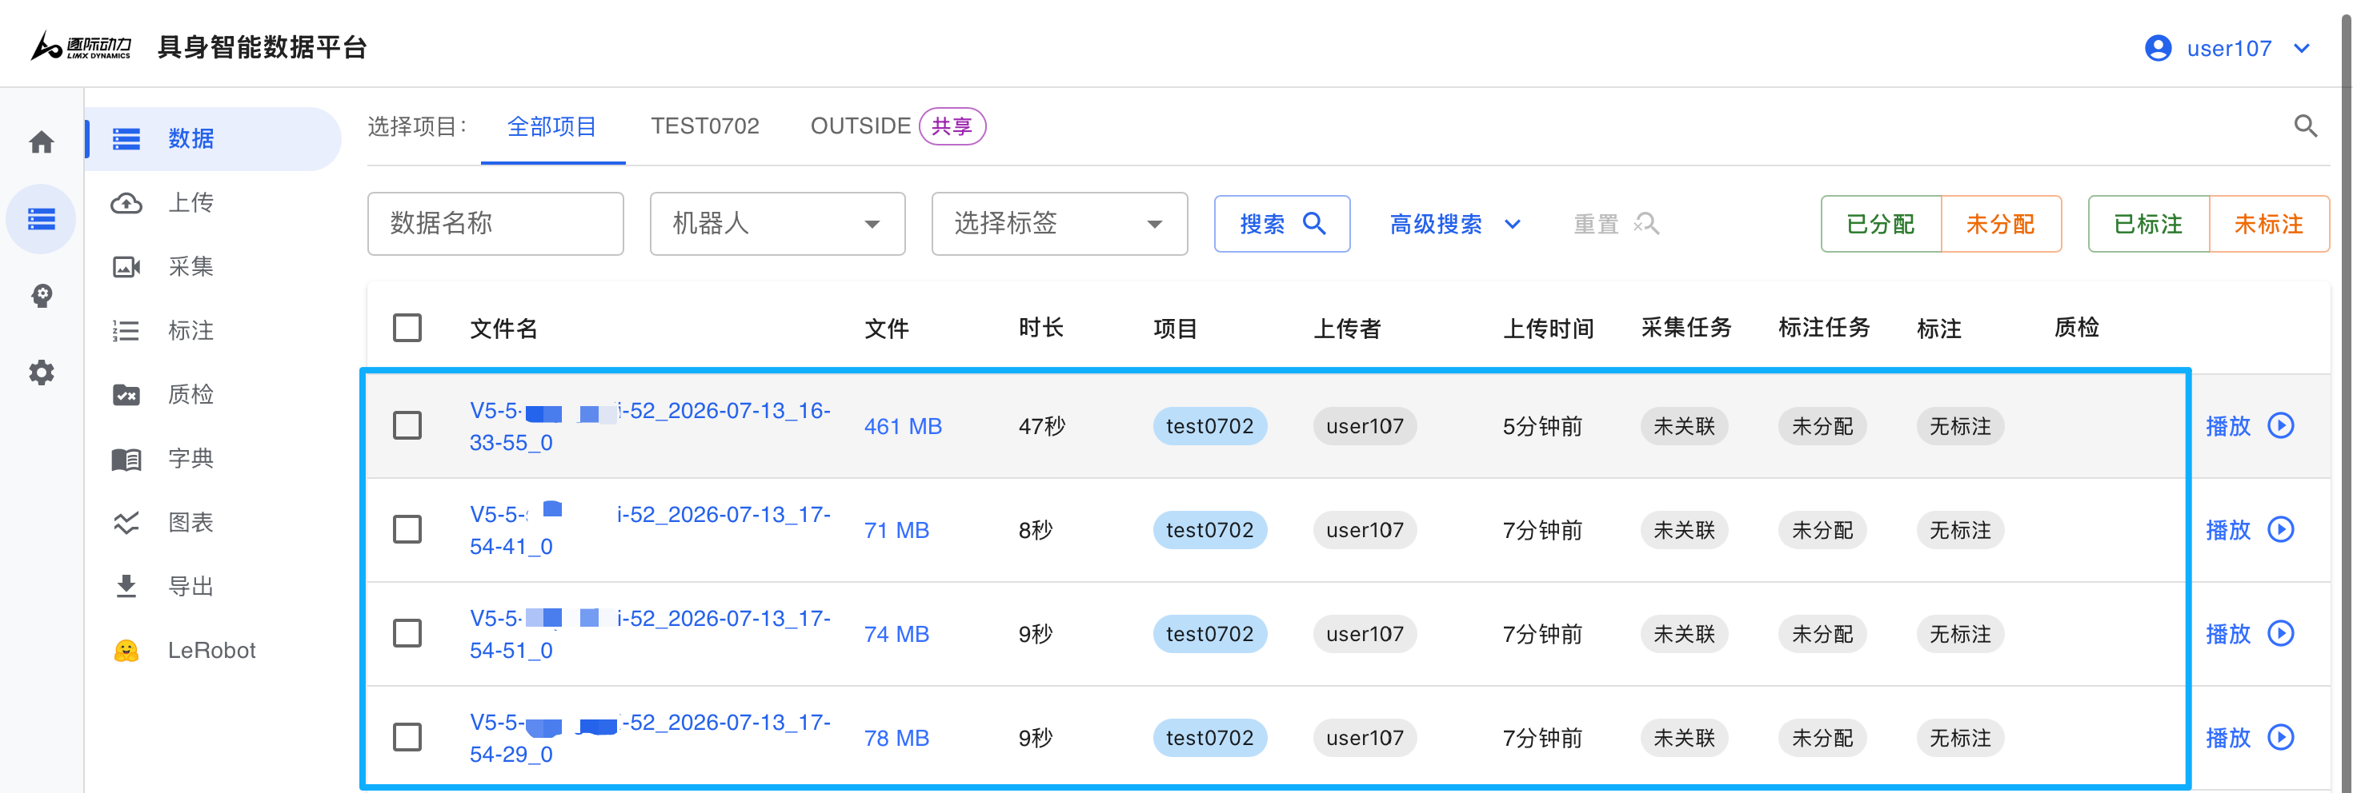The image size is (2353, 793).
Task: Click the 数据名称 input field
Action: click(496, 224)
